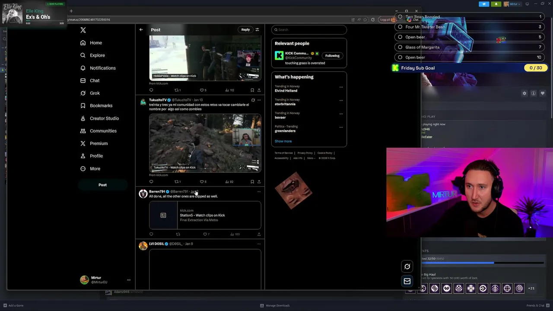Open Mirtur account dropdown in Steam

[512, 4]
